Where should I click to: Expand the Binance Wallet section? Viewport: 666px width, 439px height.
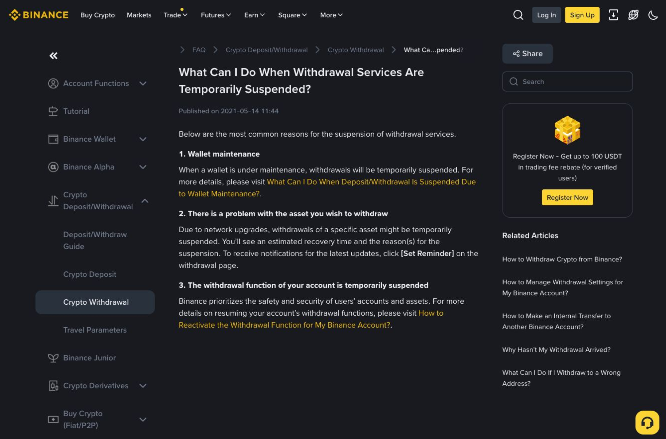coord(143,139)
